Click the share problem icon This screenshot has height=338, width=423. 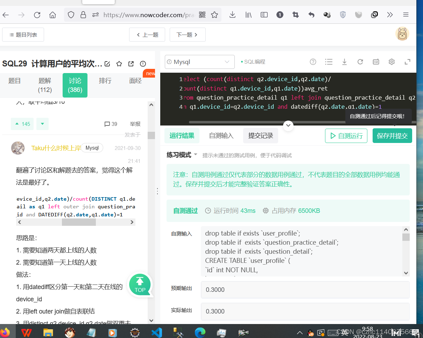tap(131, 64)
